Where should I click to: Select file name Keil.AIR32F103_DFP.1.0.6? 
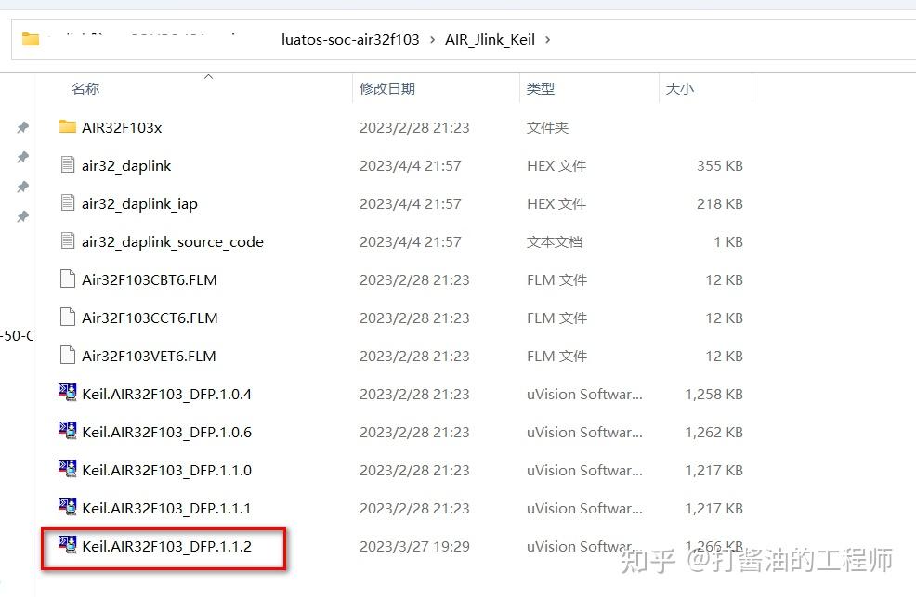[166, 433]
